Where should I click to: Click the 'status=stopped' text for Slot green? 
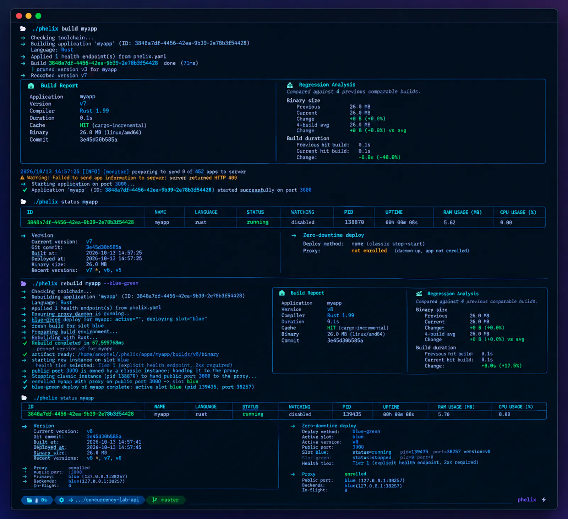(372, 458)
